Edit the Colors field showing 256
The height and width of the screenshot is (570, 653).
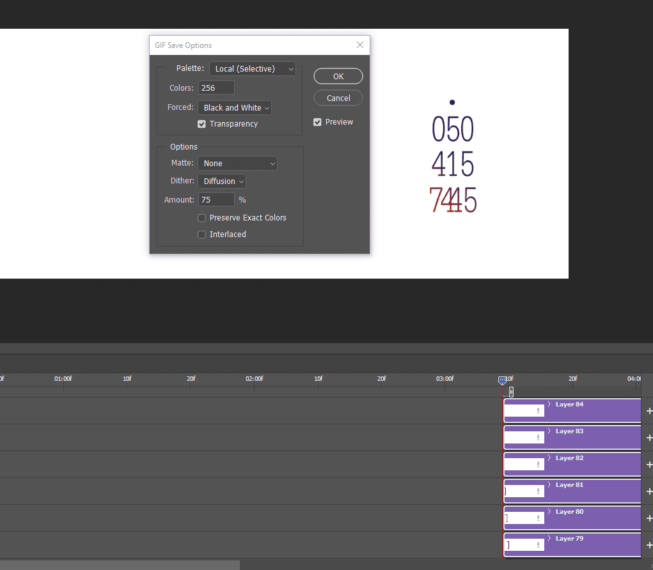tap(216, 88)
